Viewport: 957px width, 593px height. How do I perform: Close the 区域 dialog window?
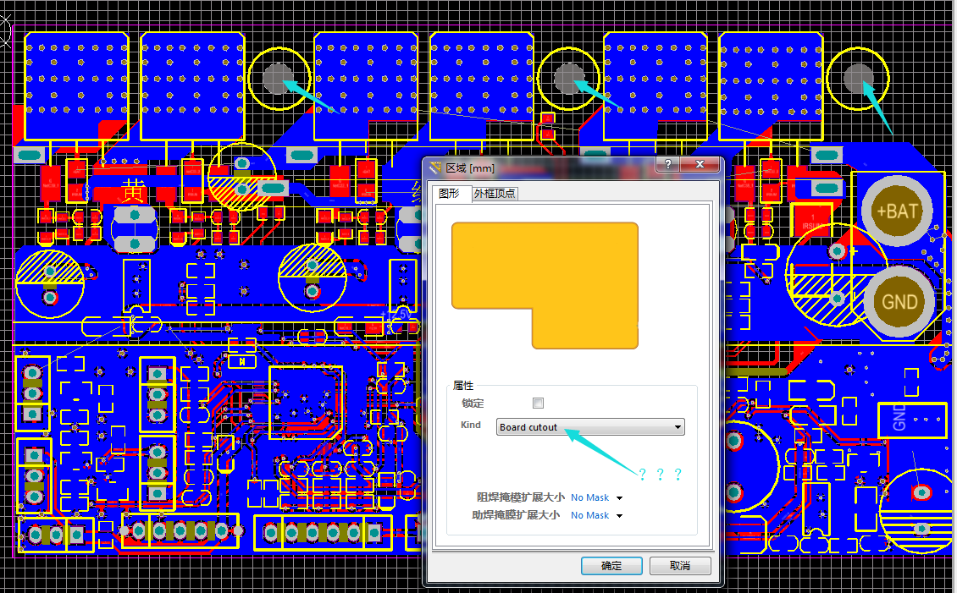click(700, 164)
